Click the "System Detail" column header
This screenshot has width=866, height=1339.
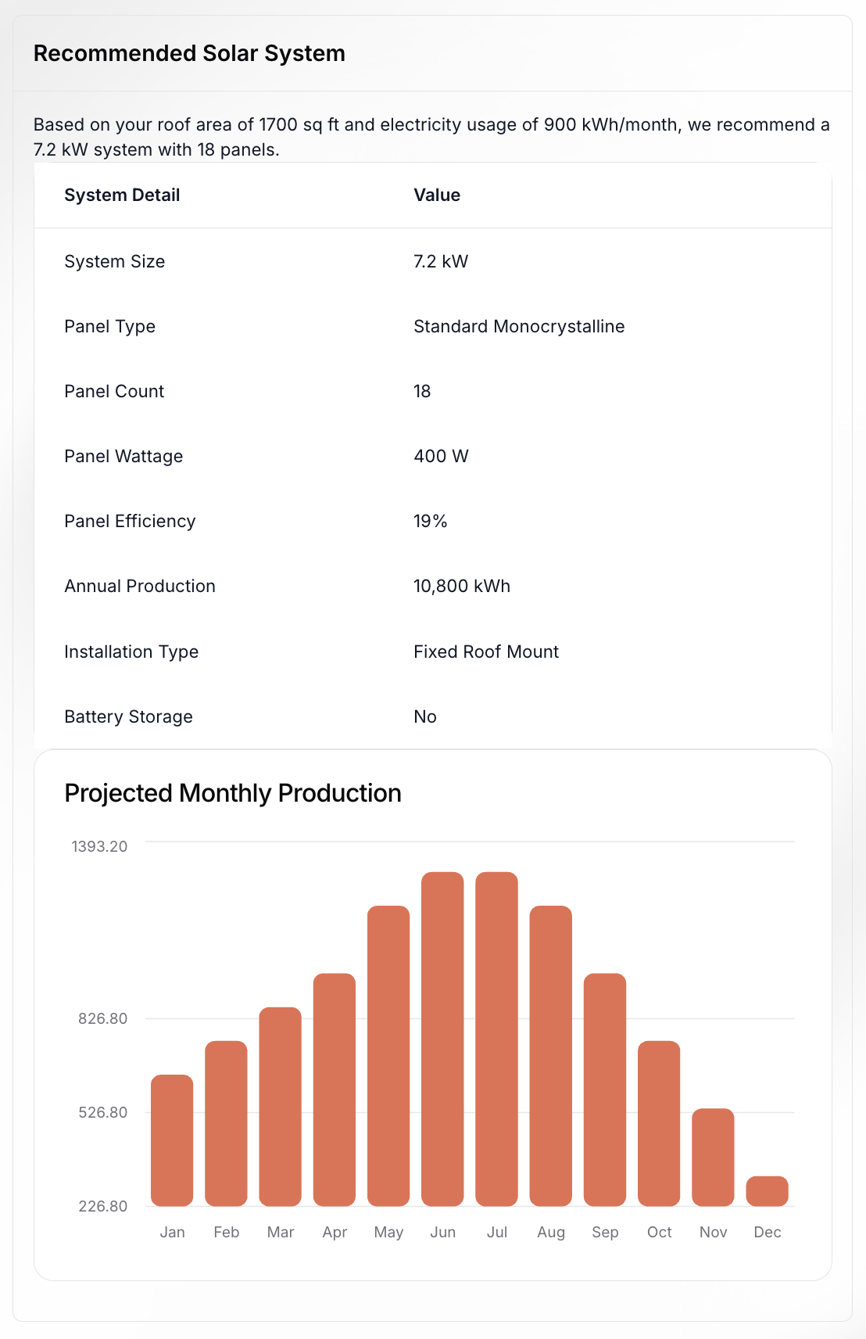pos(122,196)
